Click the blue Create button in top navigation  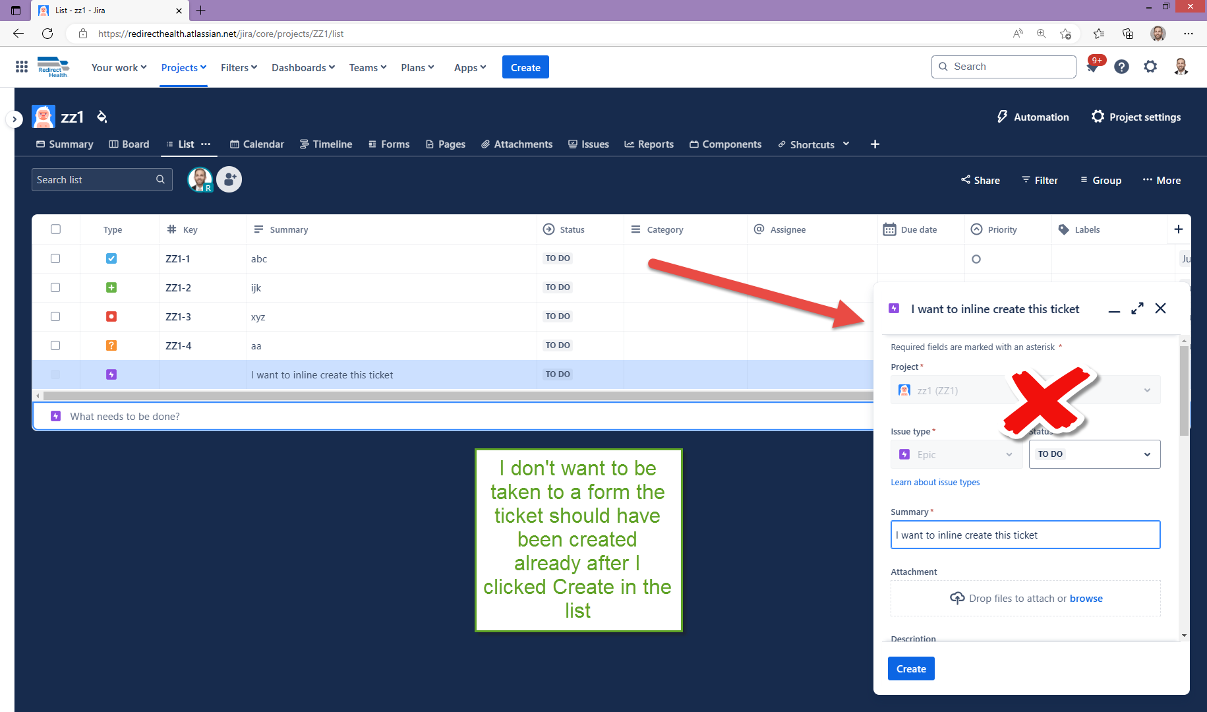tap(525, 67)
